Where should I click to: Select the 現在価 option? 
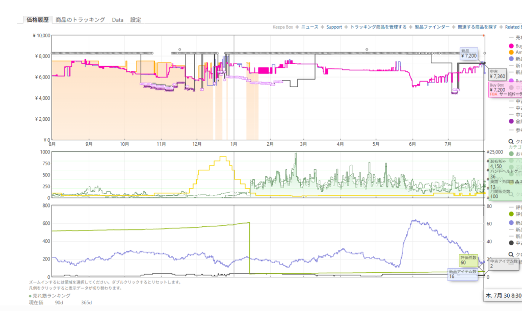tap(36, 303)
